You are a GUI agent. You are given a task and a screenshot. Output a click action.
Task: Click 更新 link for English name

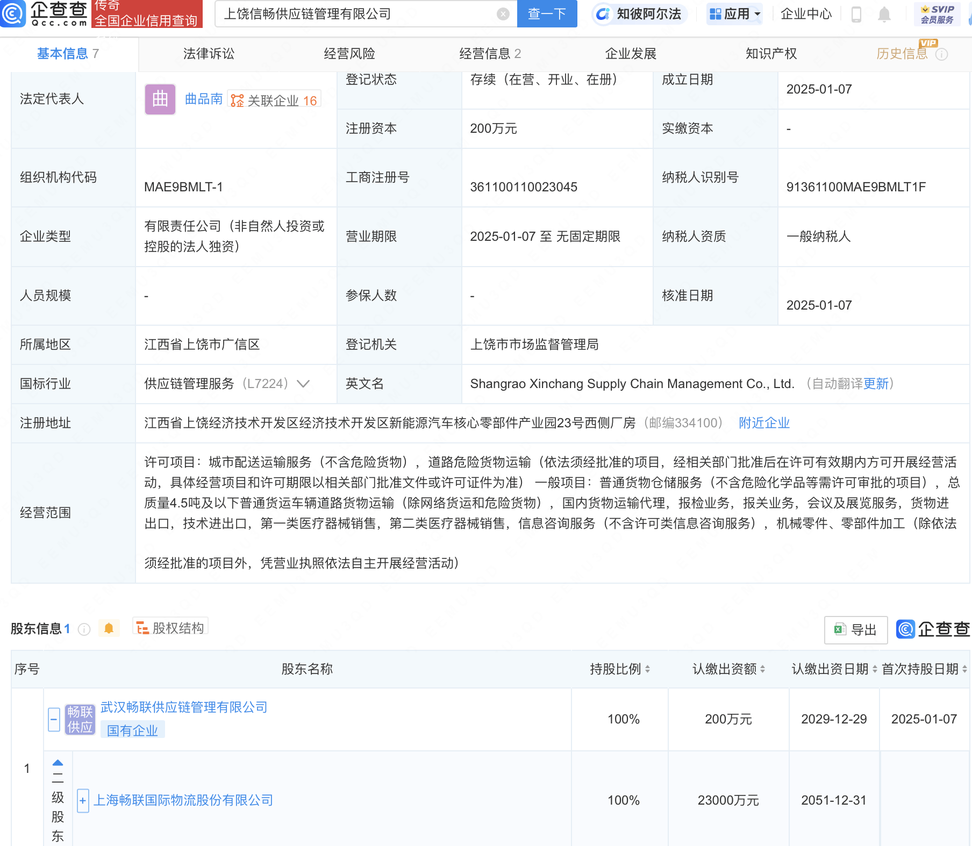pyautogui.click(x=876, y=384)
